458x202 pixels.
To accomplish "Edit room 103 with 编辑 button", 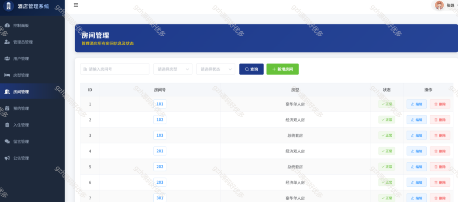I will (x=416, y=135).
